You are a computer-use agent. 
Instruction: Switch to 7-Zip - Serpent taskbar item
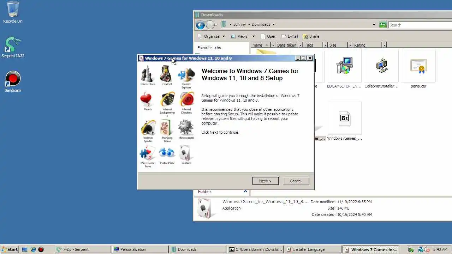coord(83,249)
